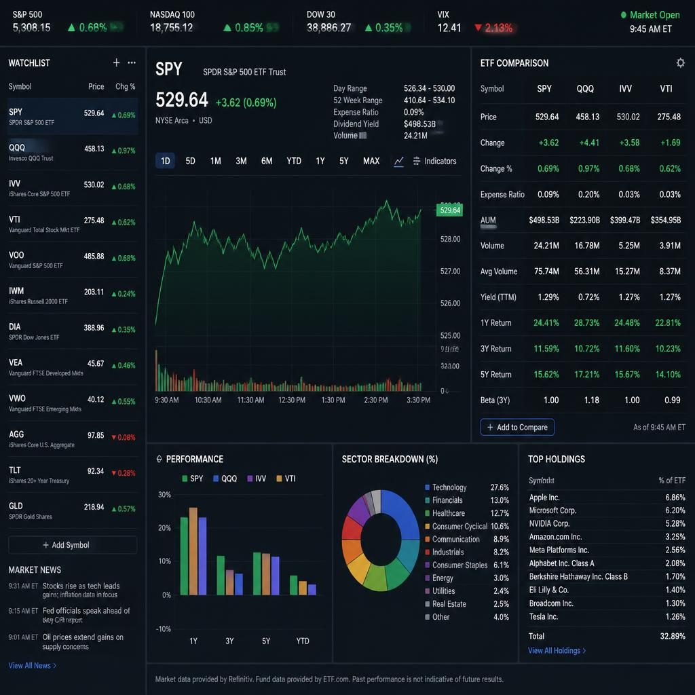Image resolution: width=695 pixels, height=695 pixels.
Task: Open the AGG watchlist row
Action: click(x=73, y=439)
